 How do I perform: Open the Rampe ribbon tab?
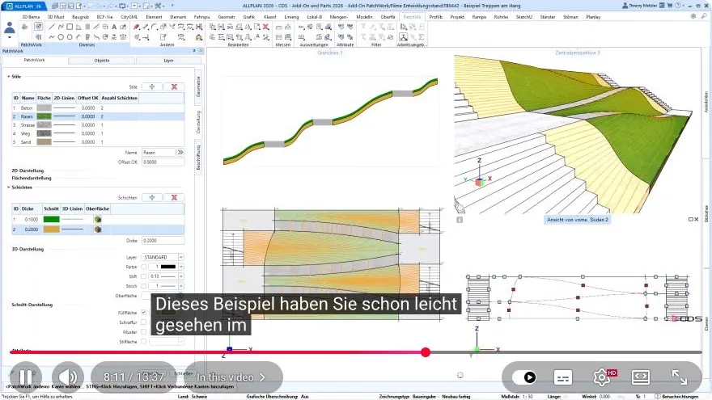click(x=479, y=17)
